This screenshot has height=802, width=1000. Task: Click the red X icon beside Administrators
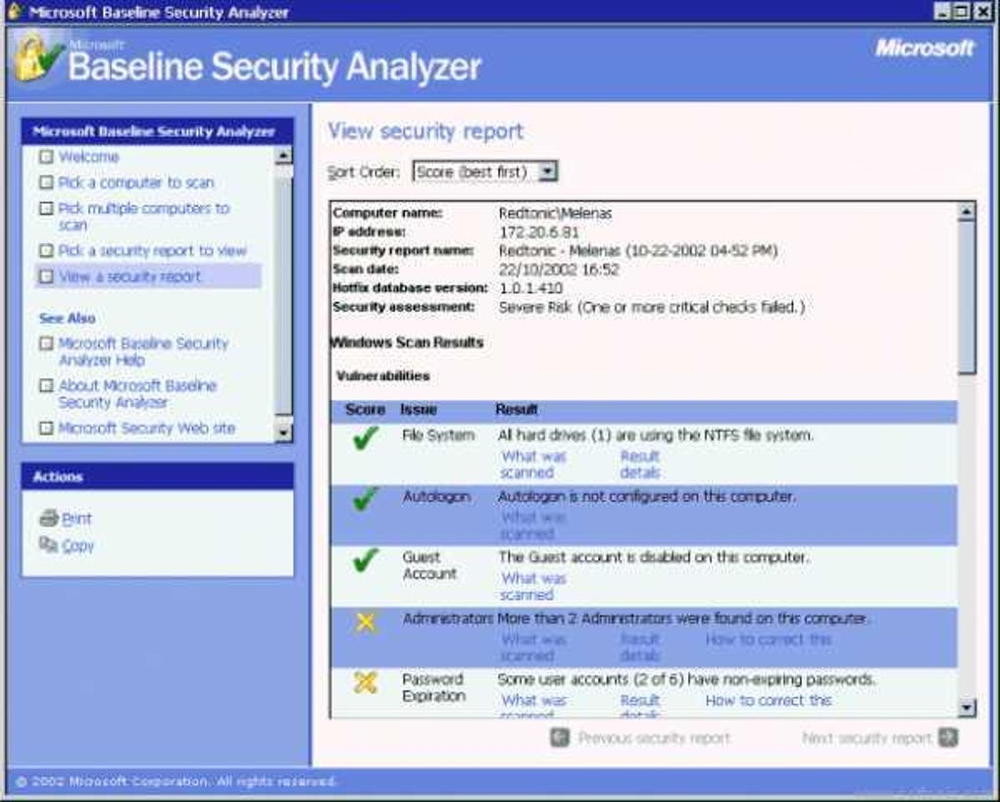[366, 622]
